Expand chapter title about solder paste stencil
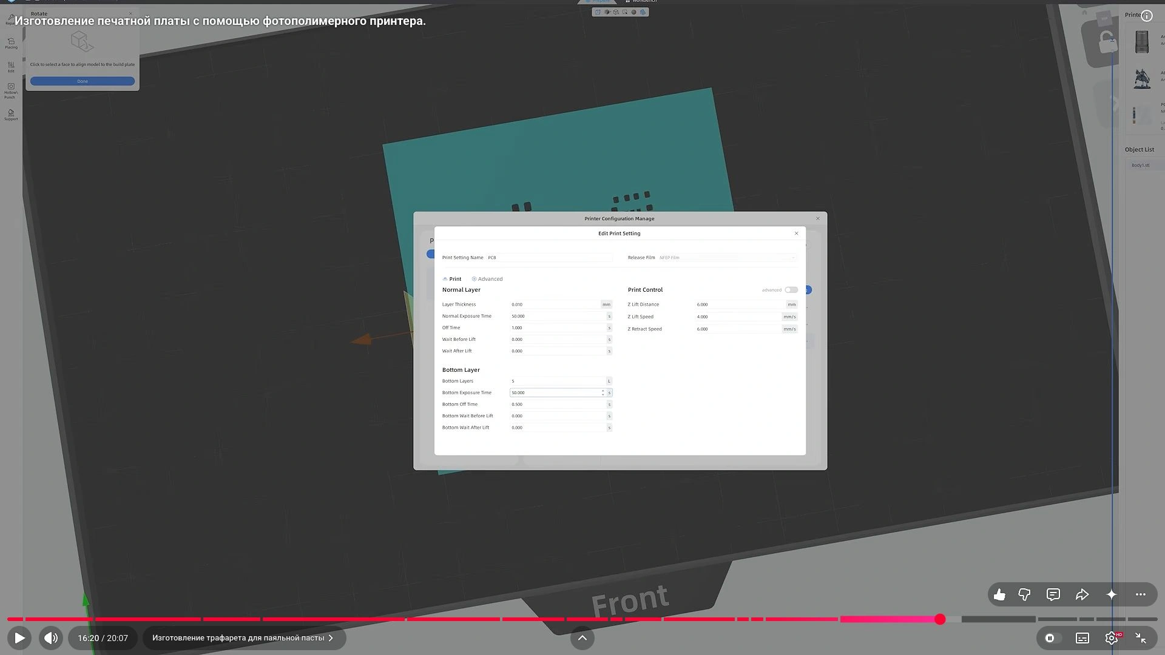Screen dimensions: 1165x655 [244, 638]
